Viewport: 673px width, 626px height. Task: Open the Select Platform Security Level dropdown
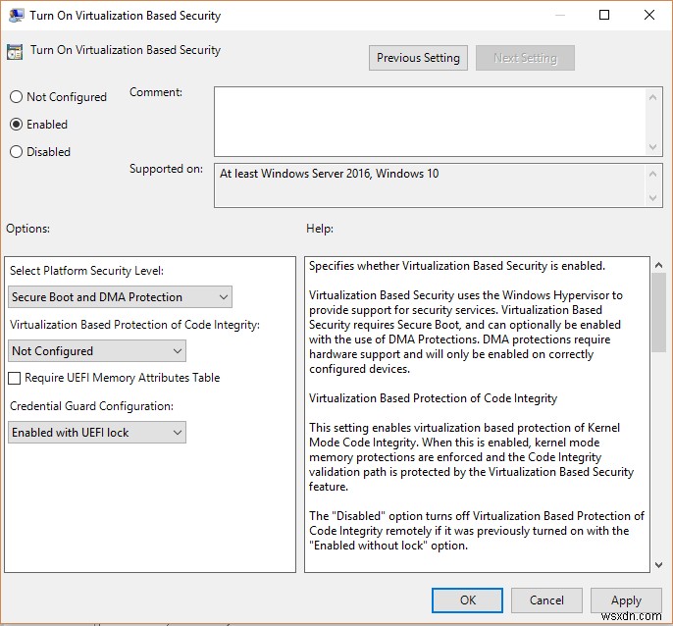click(120, 296)
